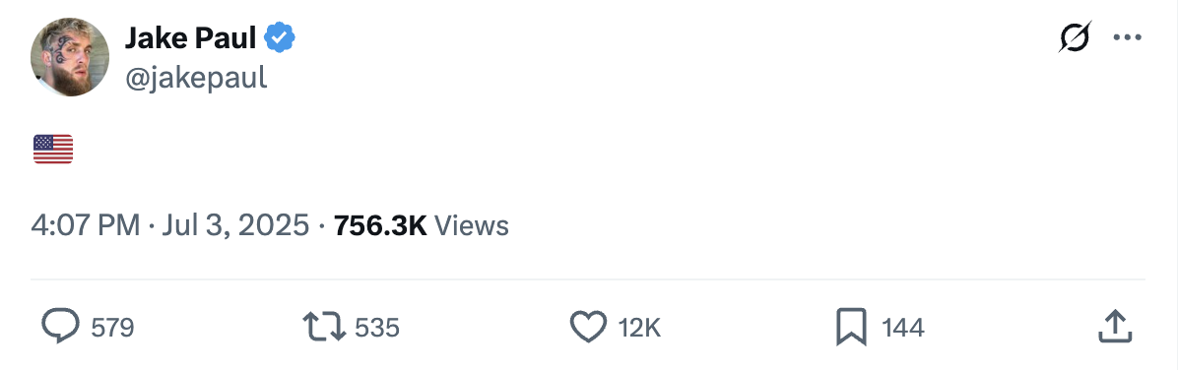
Task: Share the post via upload arrow icon
Action: pyautogui.click(x=1115, y=327)
